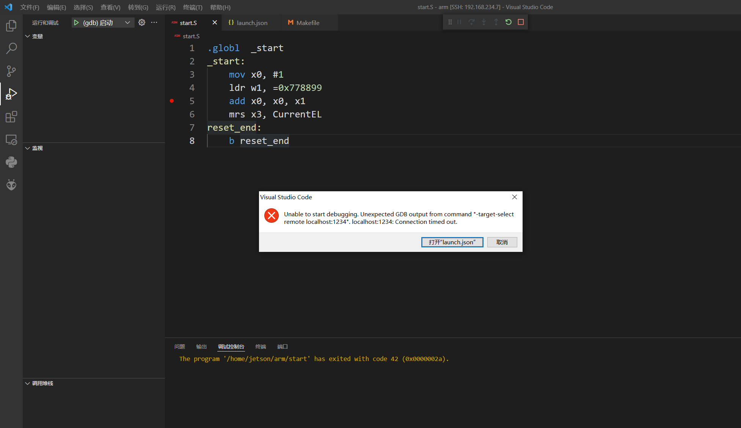Click the VS Code logo icon

tap(8, 7)
